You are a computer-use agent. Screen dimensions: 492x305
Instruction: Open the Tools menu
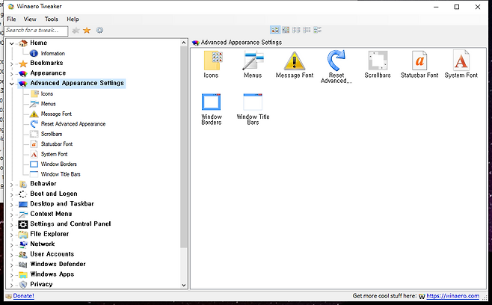[x=51, y=19]
